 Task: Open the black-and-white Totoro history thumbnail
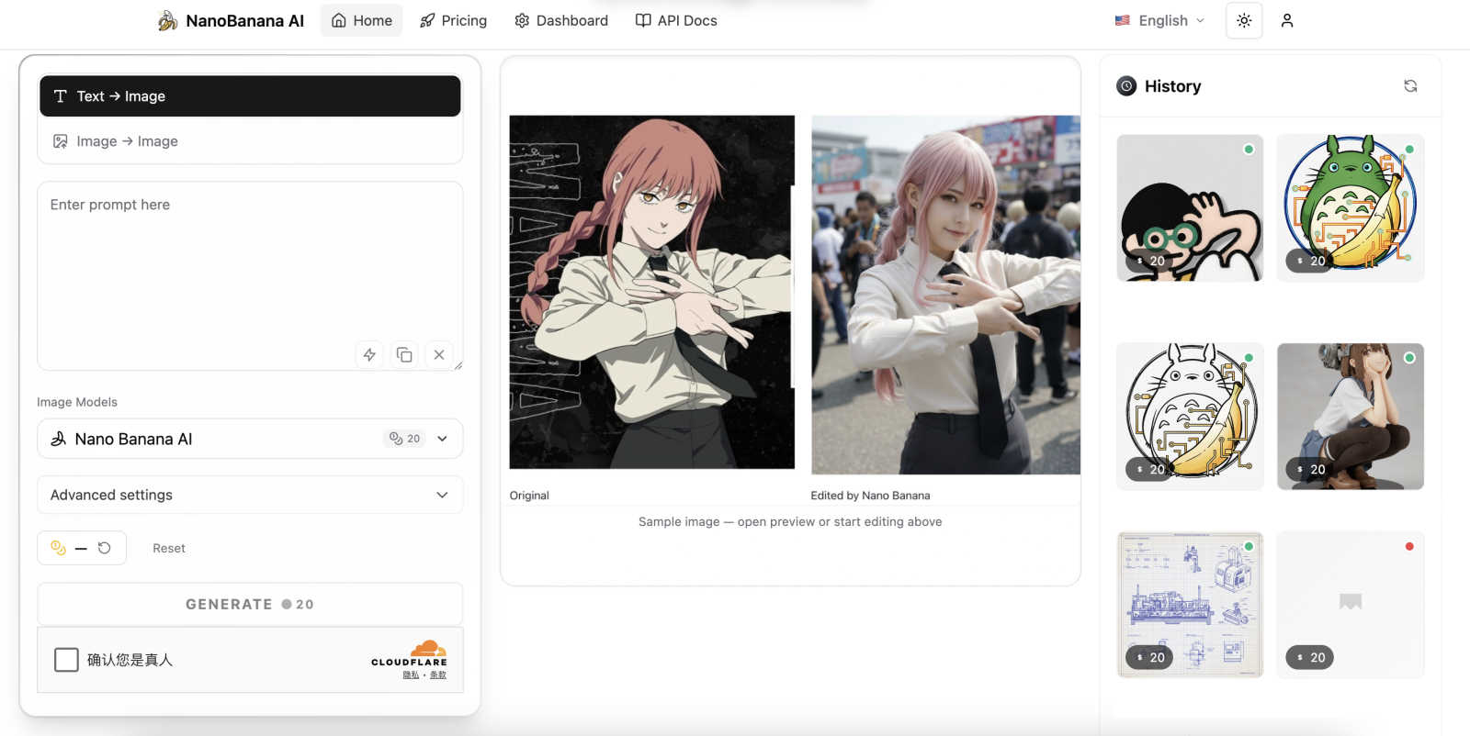pos(1190,417)
